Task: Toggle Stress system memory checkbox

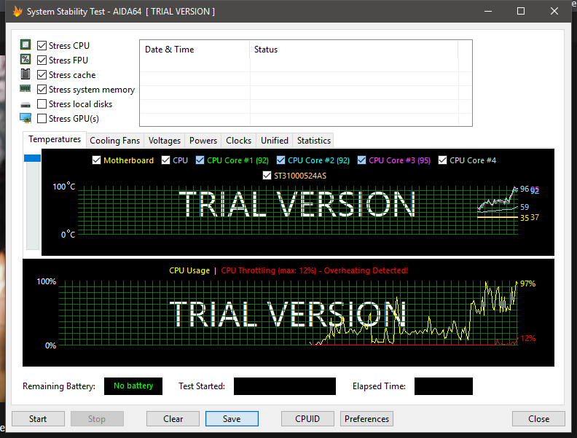Action: (x=42, y=90)
